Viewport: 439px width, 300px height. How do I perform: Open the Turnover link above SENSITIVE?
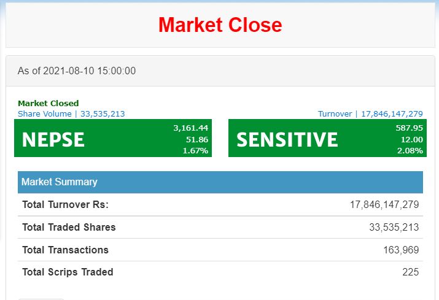tap(370, 113)
